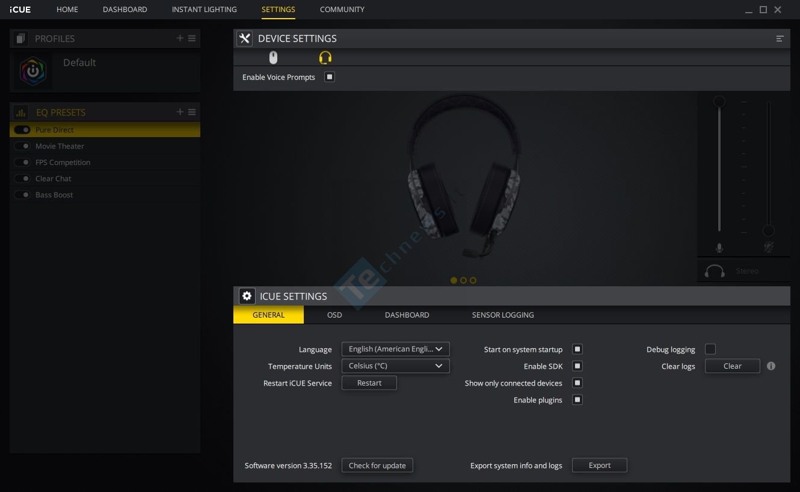The image size is (800, 492).
Task: Click the headset product image
Action: [463, 177]
